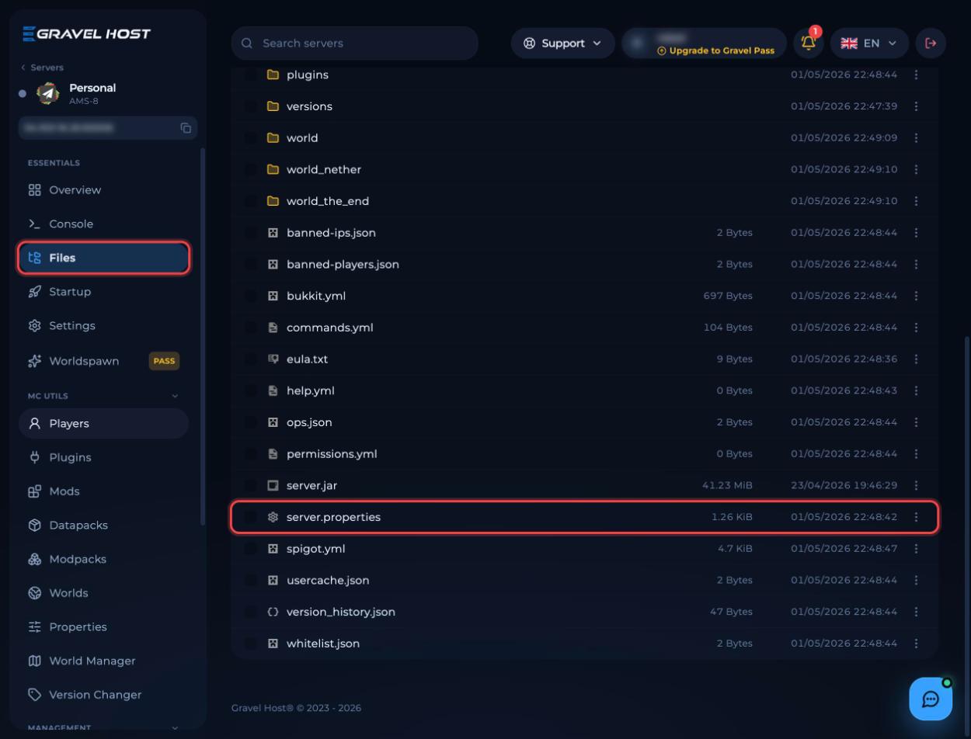Open the three-dot menu for usercache.json
The image size is (971, 739).
[916, 581]
